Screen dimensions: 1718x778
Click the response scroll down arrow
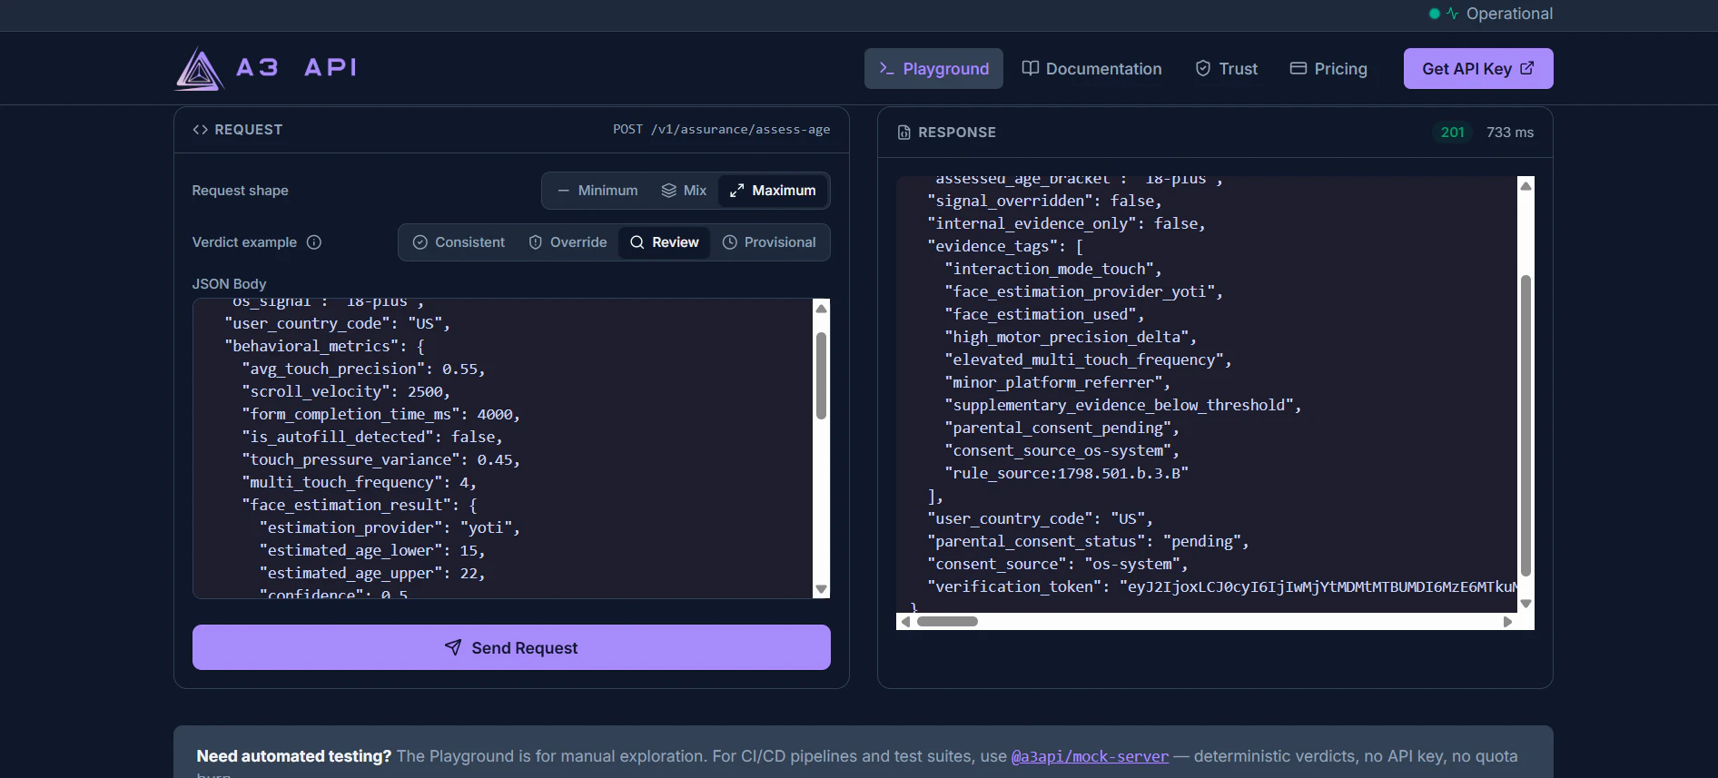[1525, 604]
